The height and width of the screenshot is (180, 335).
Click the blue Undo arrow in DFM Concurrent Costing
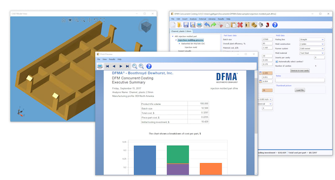click(207, 25)
